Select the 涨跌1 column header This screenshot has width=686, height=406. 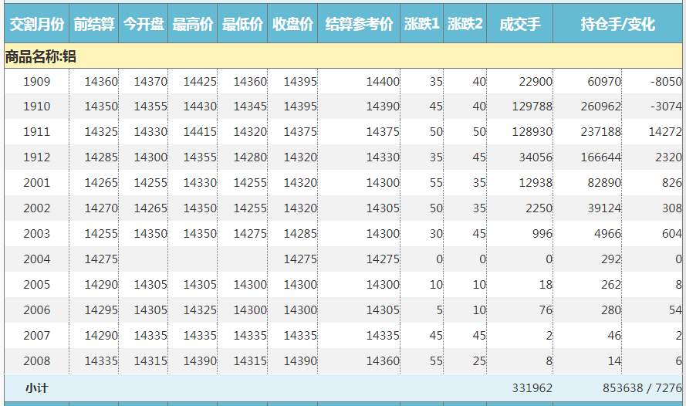point(422,25)
